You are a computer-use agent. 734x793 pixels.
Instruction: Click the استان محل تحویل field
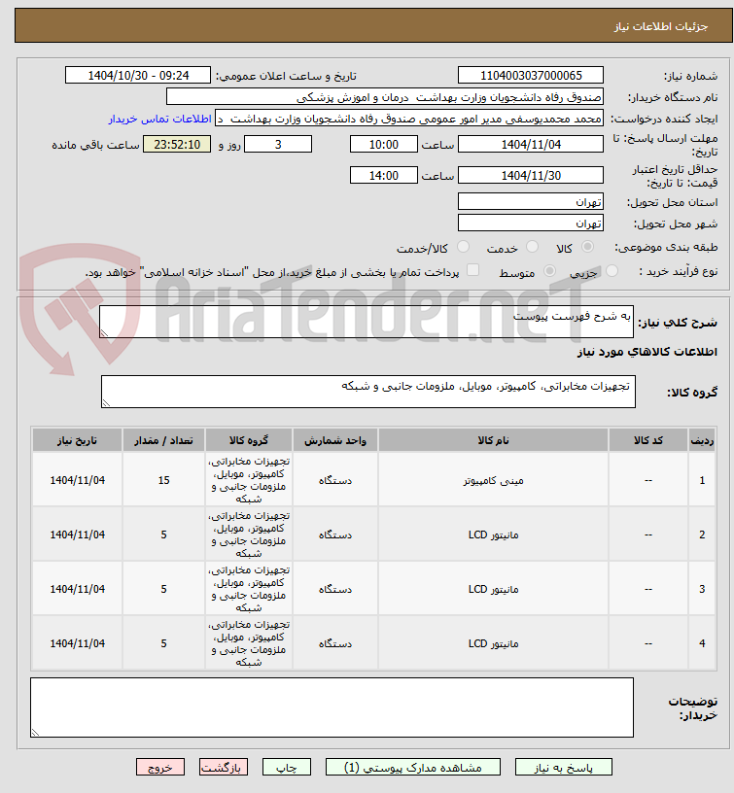click(x=531, y=202)
